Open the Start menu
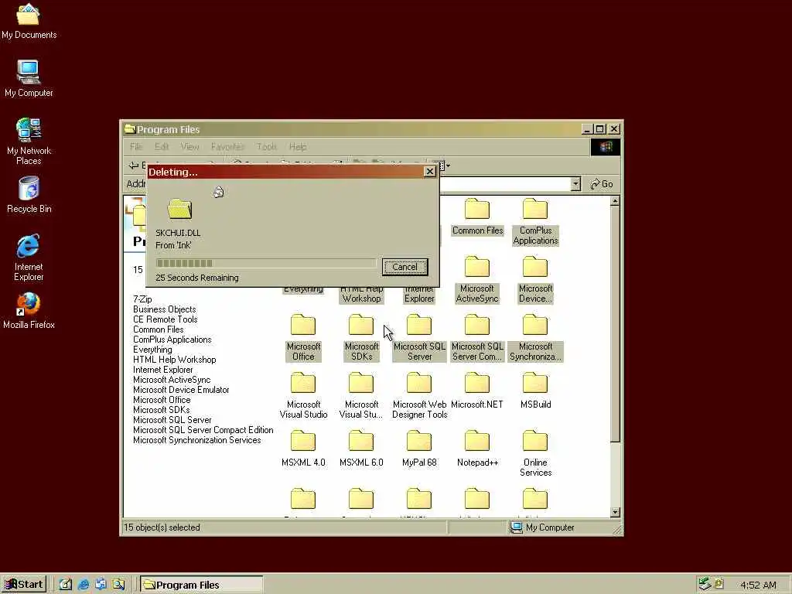 tap(24, 585)
